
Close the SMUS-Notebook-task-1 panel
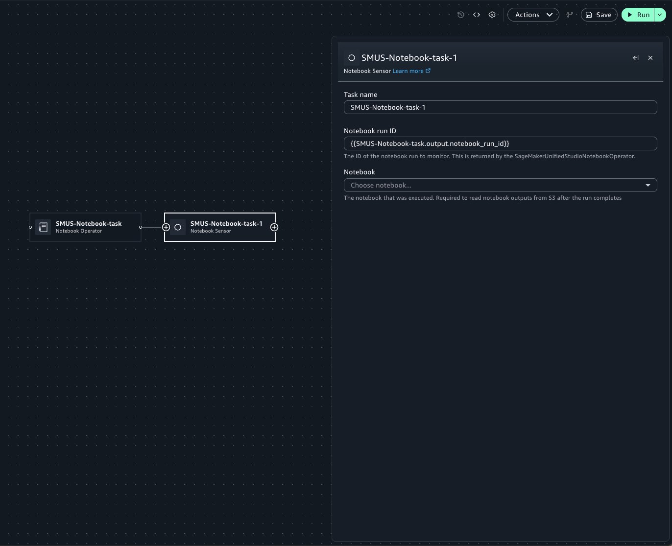pos(650,58)
